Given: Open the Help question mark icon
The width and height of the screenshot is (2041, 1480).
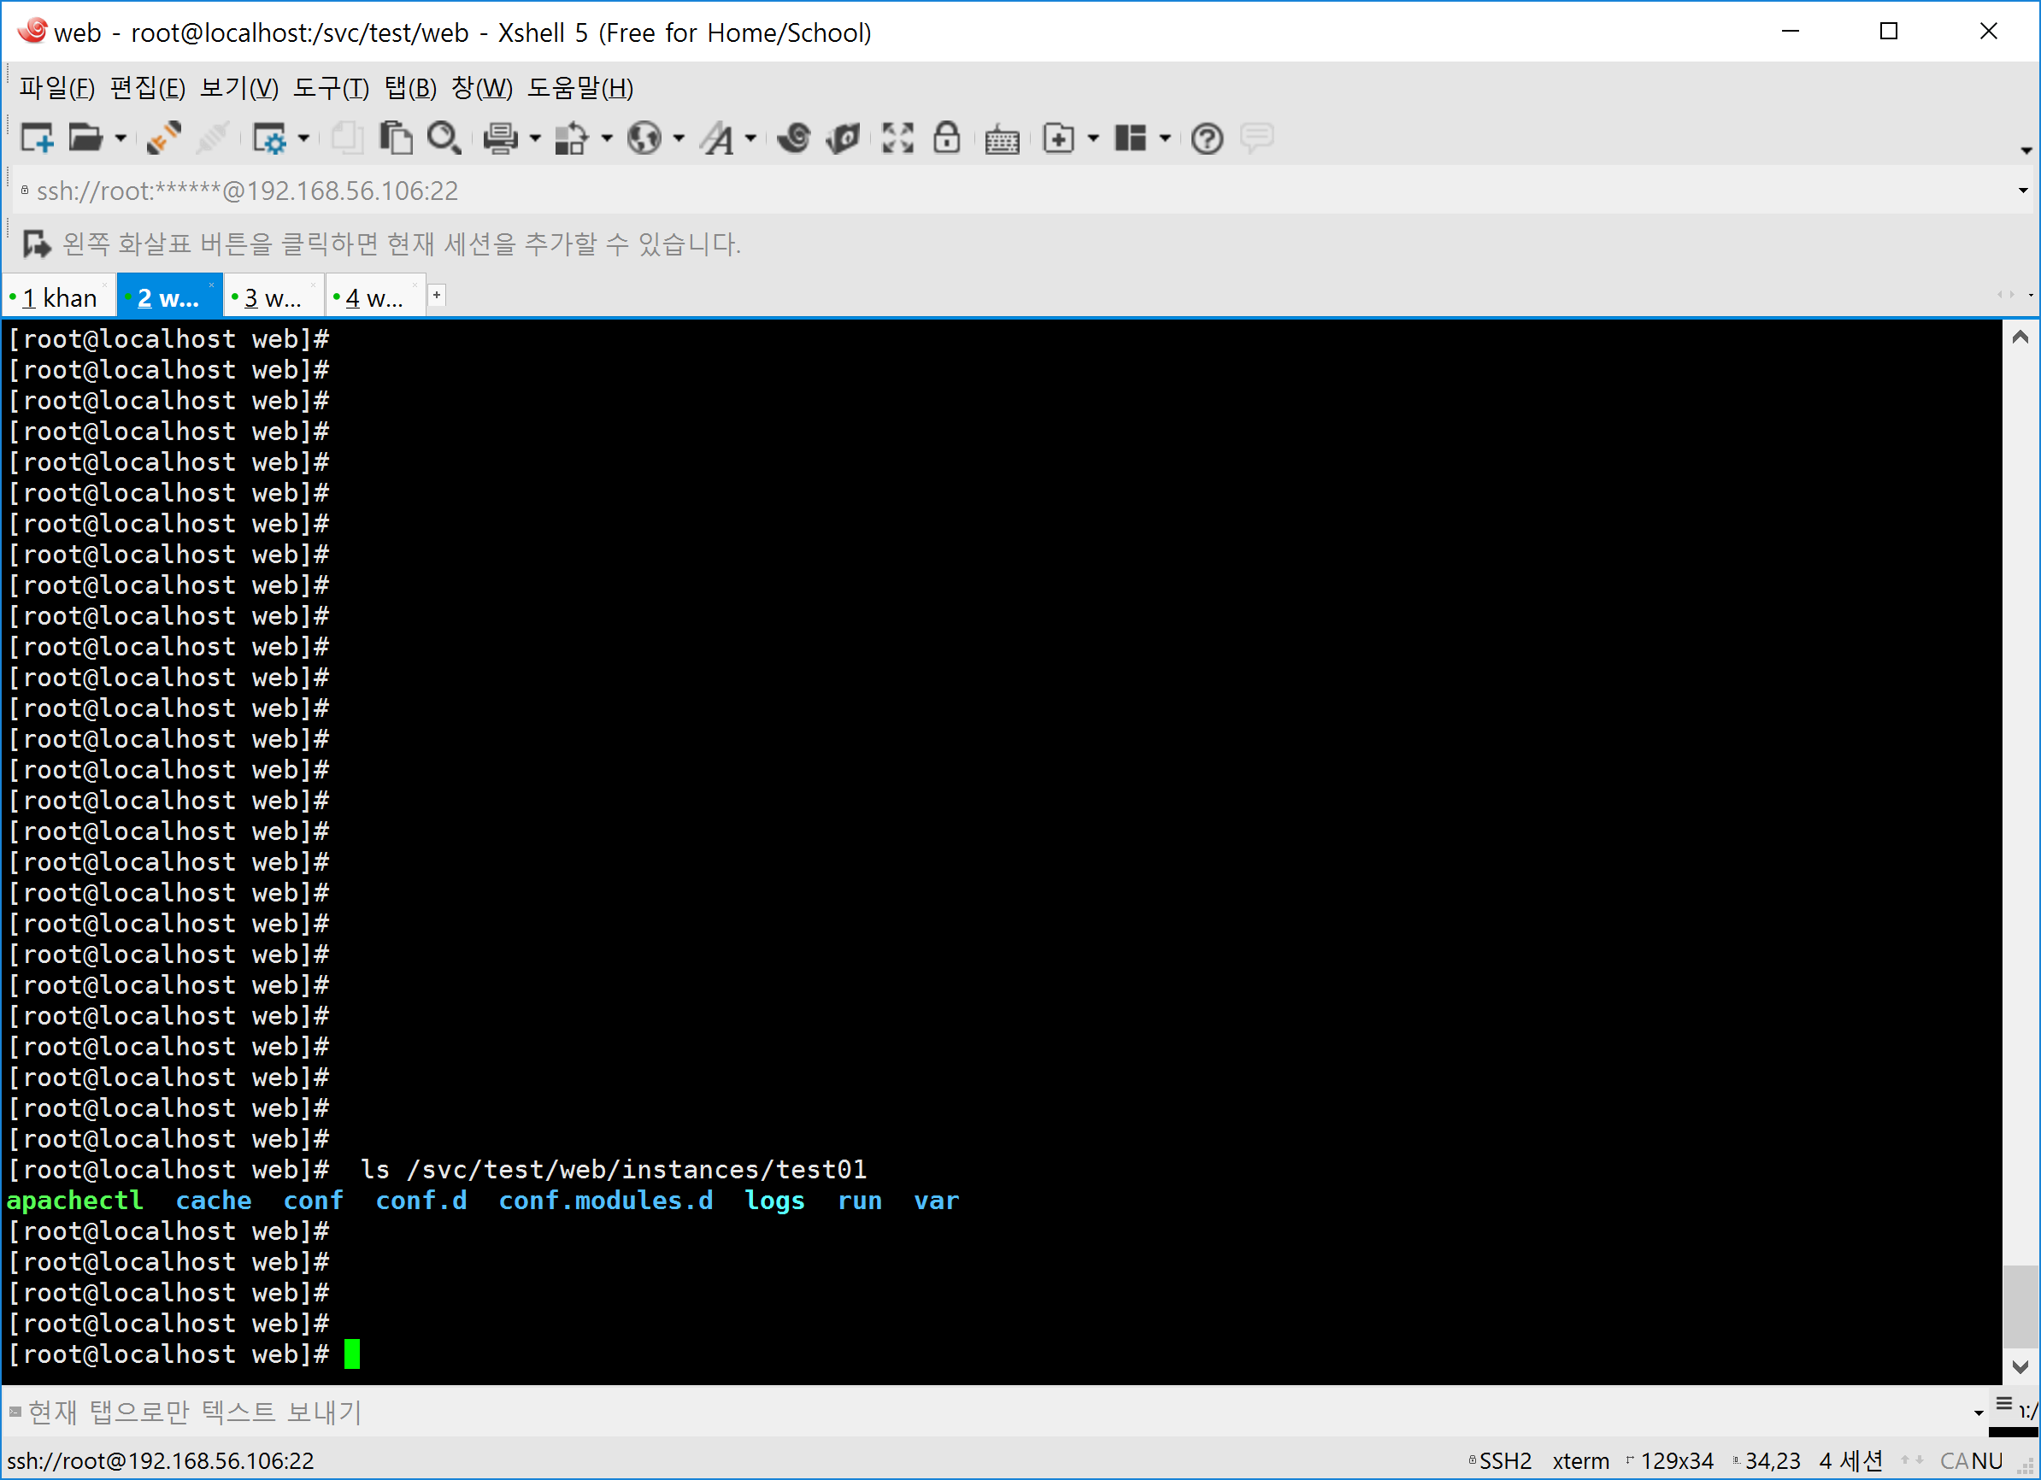Looking at the screenshot, I should pos(1207,138).
